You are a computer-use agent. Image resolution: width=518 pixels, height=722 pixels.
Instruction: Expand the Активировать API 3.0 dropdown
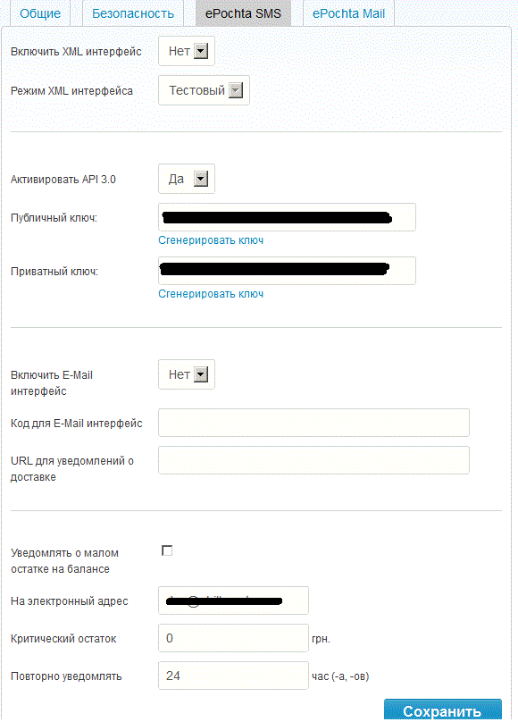(x=187, y=179)
